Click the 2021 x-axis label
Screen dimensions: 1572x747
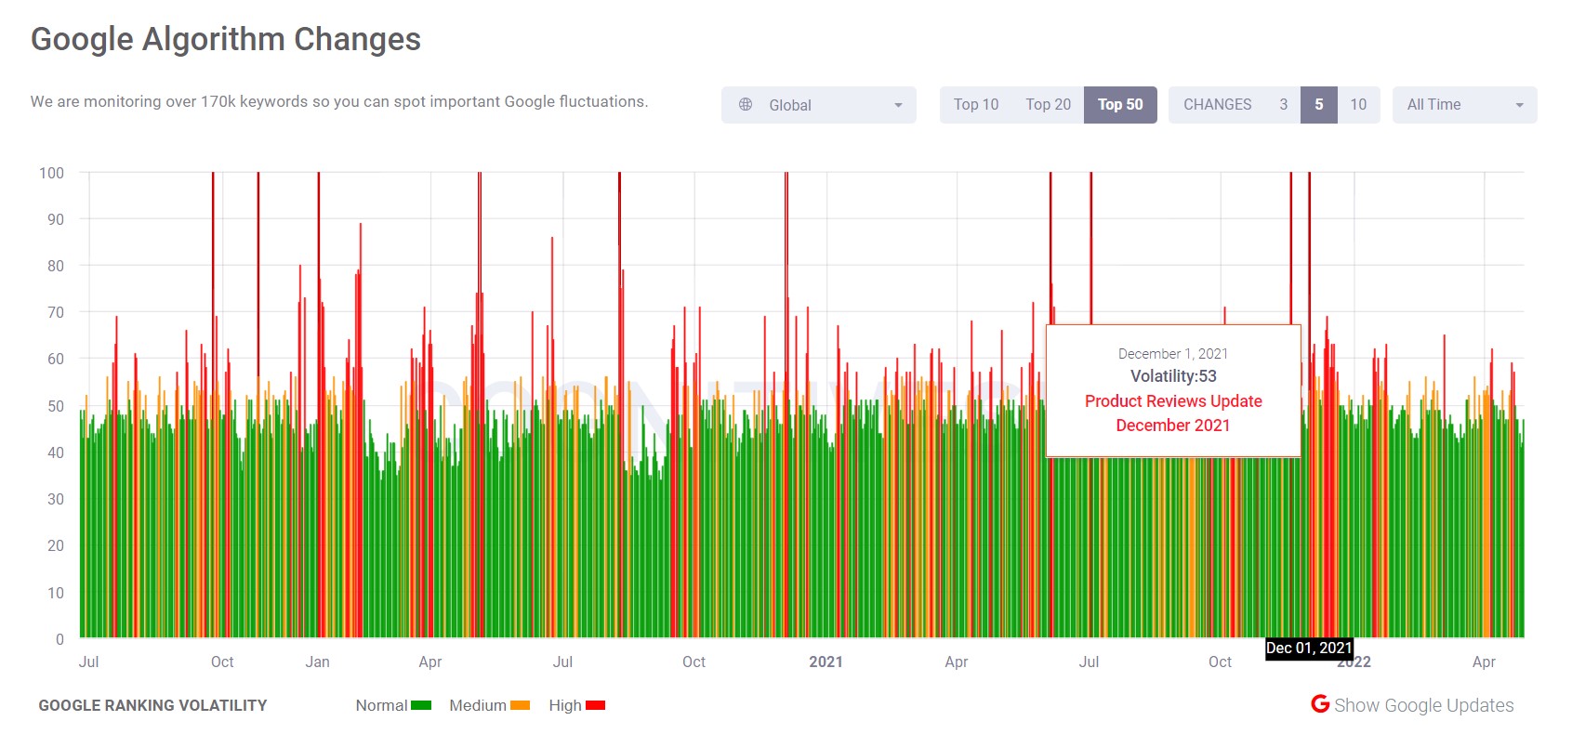pyautogui.click(x=826, y=662)
